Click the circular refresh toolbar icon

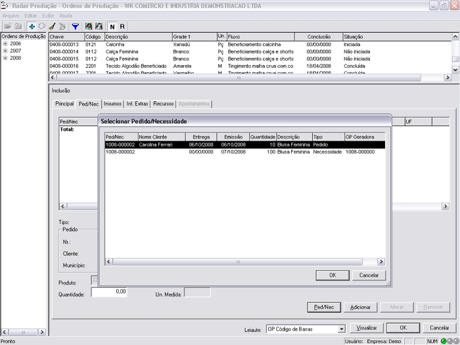[x=41, y=26]
